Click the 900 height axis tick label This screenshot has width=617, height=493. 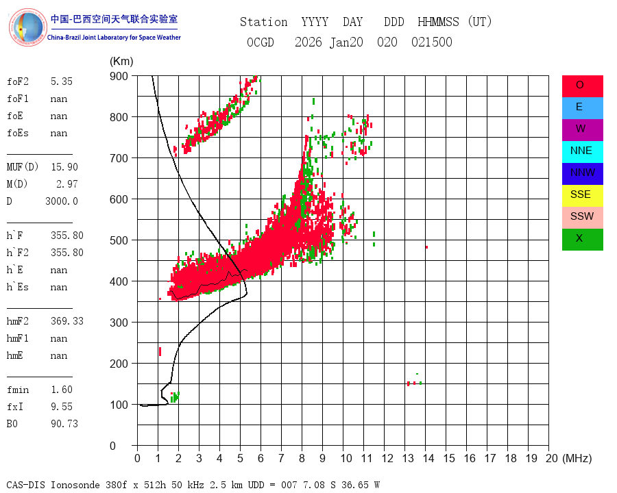tap(119, 76)
